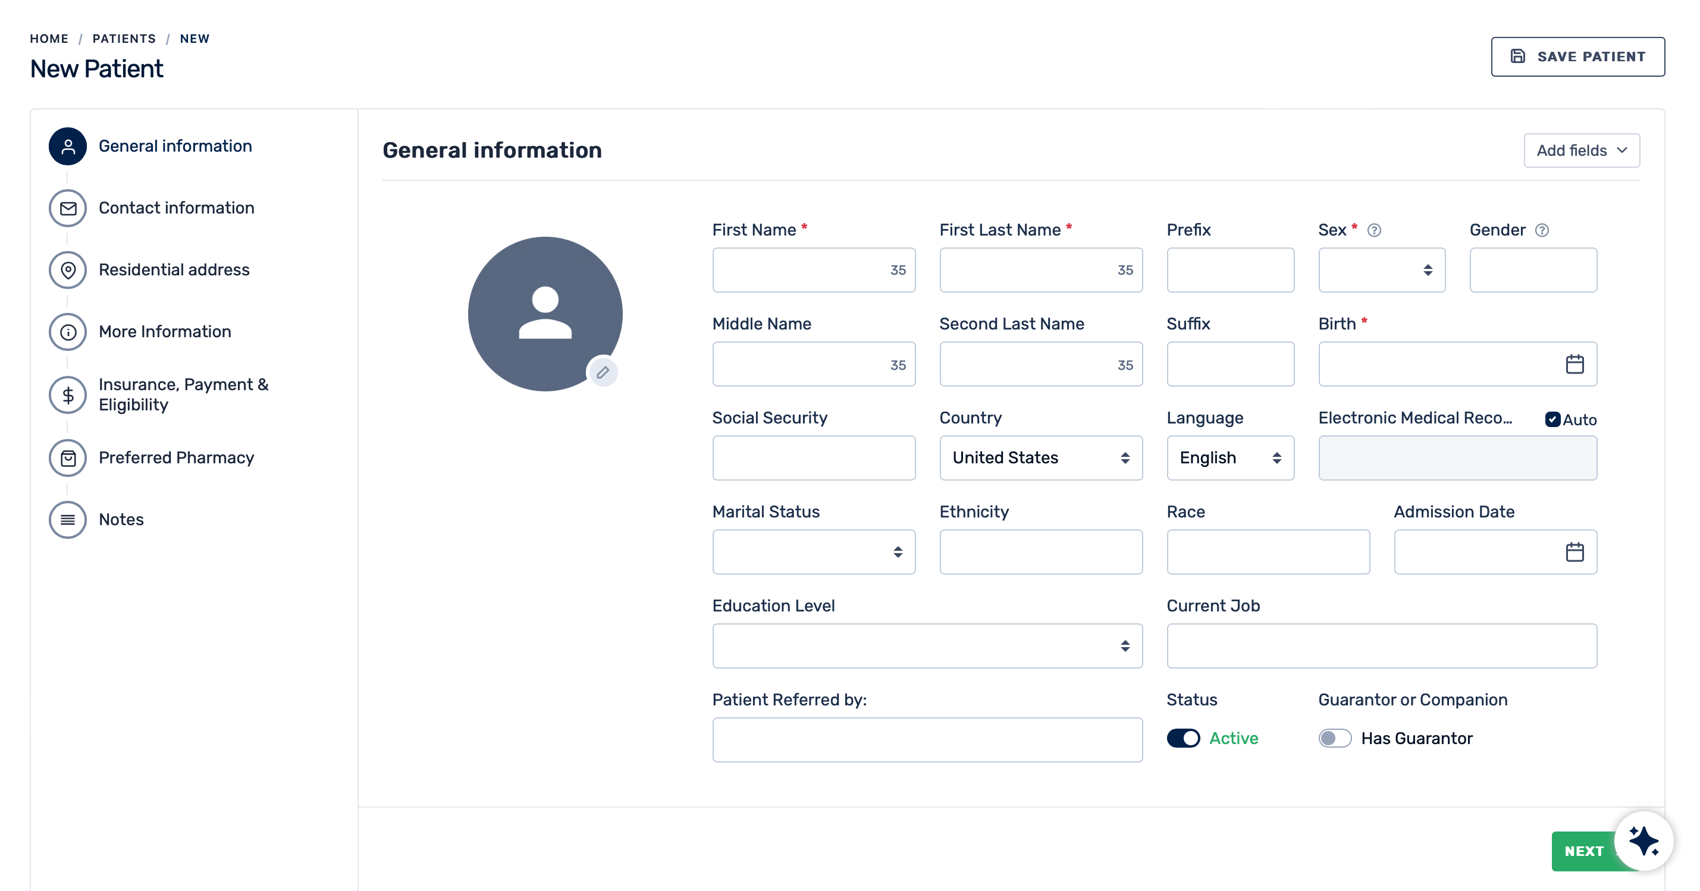Expand the Add fields dropdown
Screen dimensions: 1700x891
(1581, 150)
